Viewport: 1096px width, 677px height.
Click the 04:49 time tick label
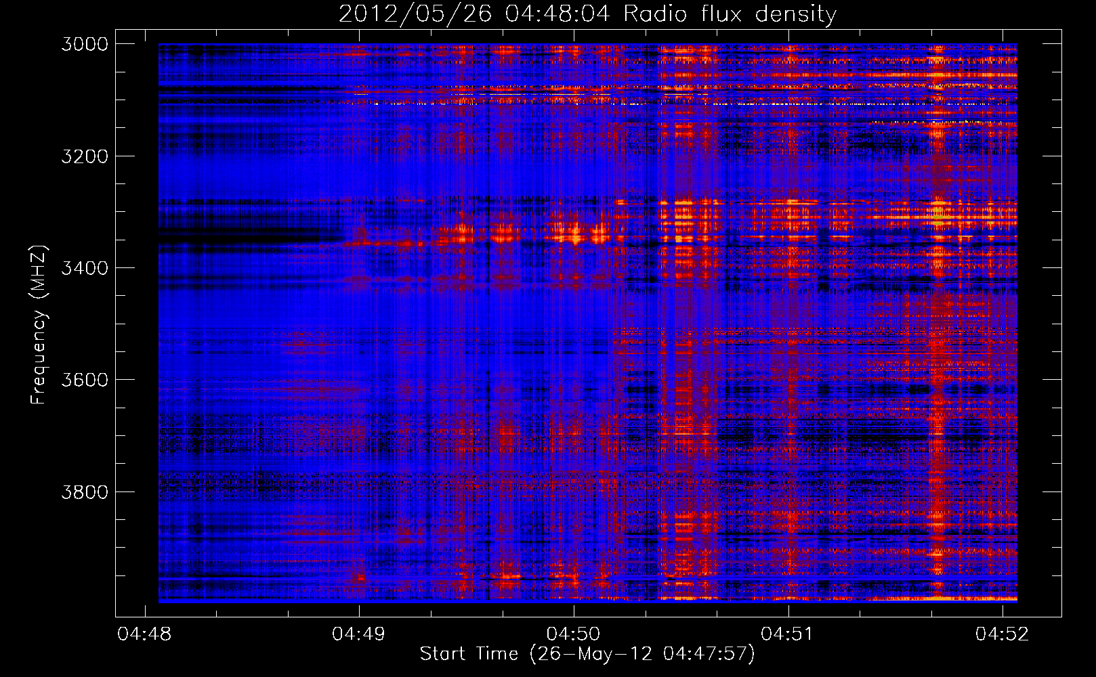[358, 634]
